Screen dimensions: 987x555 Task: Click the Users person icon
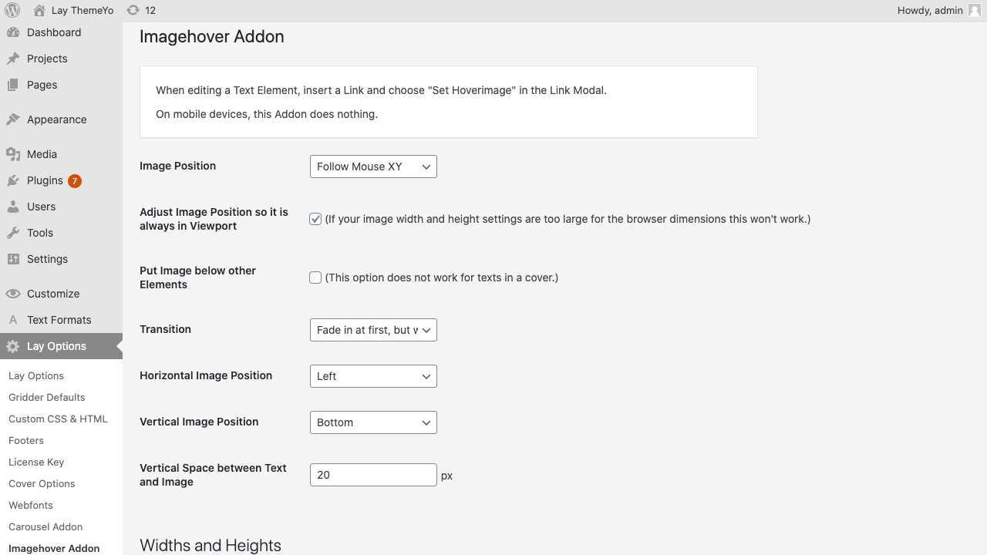pos(13,207)
